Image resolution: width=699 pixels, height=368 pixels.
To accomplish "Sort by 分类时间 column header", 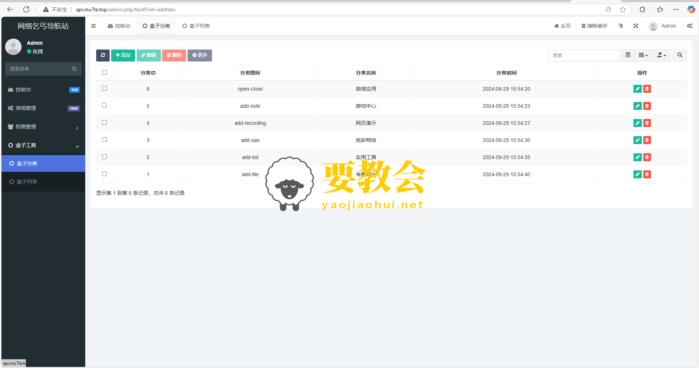I will click(x=506, y=73).
